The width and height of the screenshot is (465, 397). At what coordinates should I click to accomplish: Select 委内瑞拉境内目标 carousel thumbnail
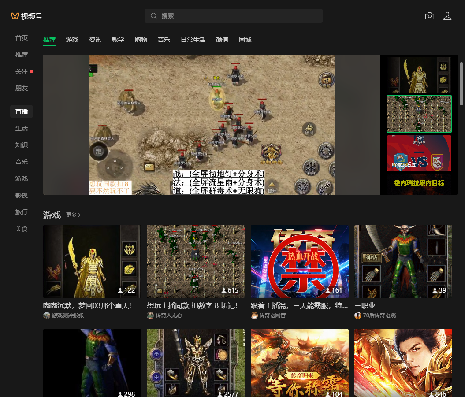419,184
